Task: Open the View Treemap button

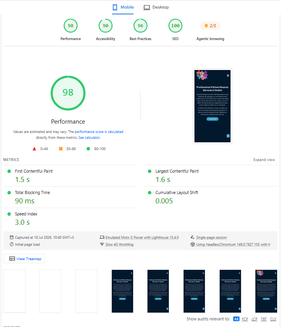Action: point(24,259)
